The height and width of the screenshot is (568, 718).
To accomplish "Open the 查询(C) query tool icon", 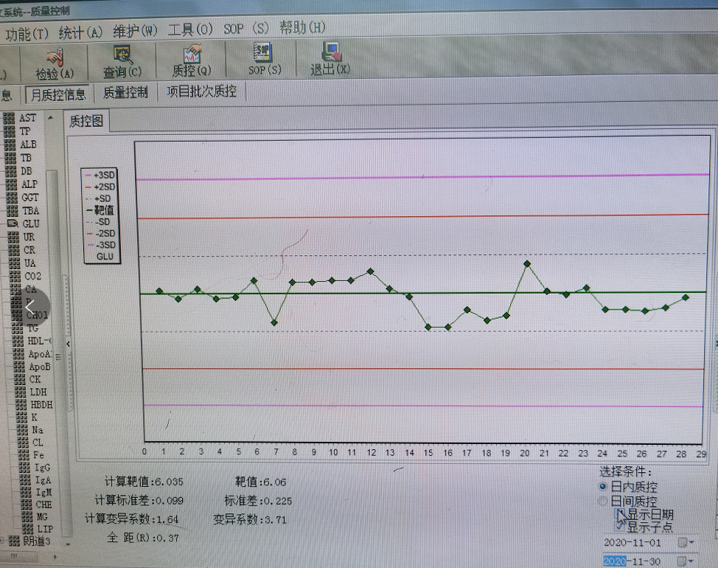I will (x=122, y=60).
